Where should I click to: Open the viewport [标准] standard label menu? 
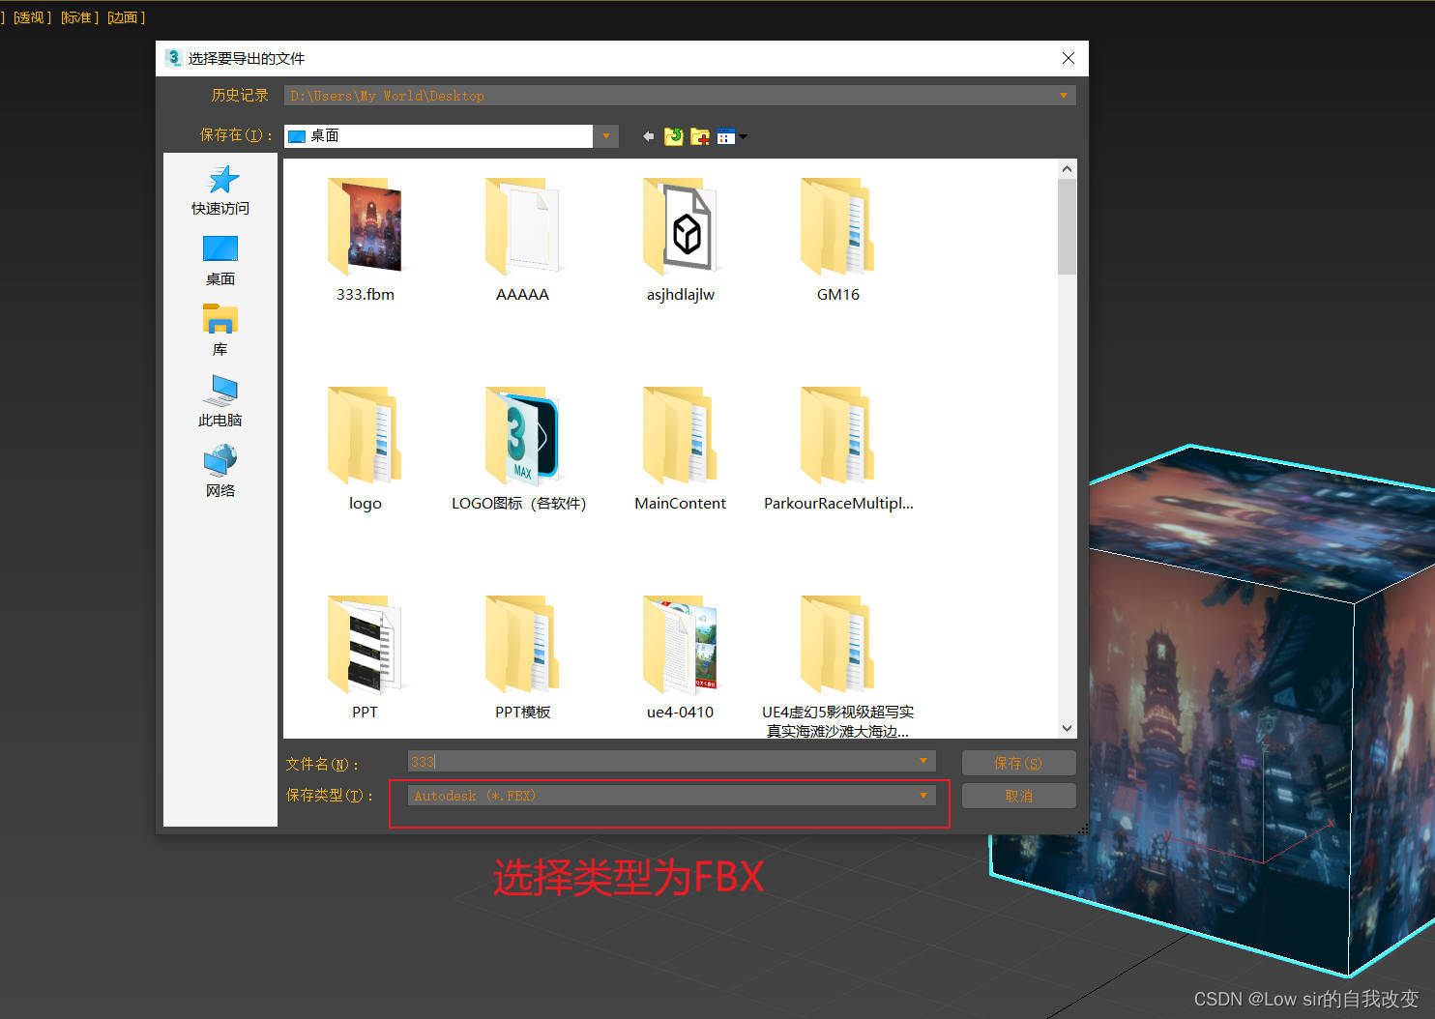pos(79,17)
